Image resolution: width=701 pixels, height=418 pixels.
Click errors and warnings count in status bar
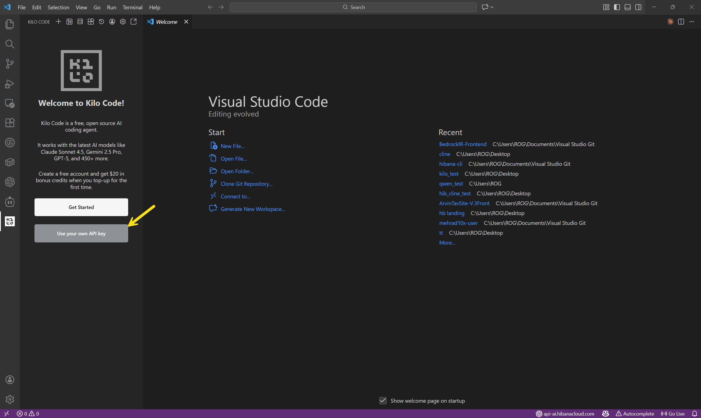coord(28,414)
